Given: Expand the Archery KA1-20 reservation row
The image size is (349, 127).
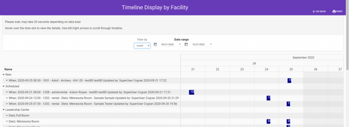Looking at the screenshot, I should (x=7, y=80).
